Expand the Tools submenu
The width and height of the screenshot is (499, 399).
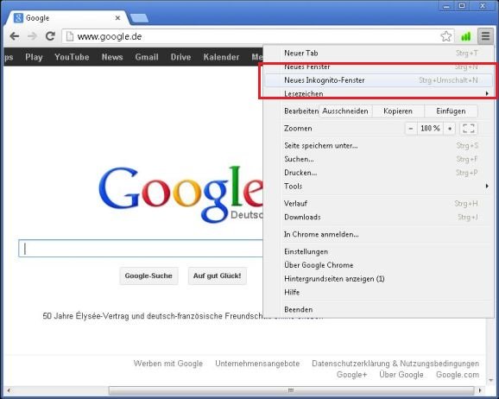click(379, 186)
